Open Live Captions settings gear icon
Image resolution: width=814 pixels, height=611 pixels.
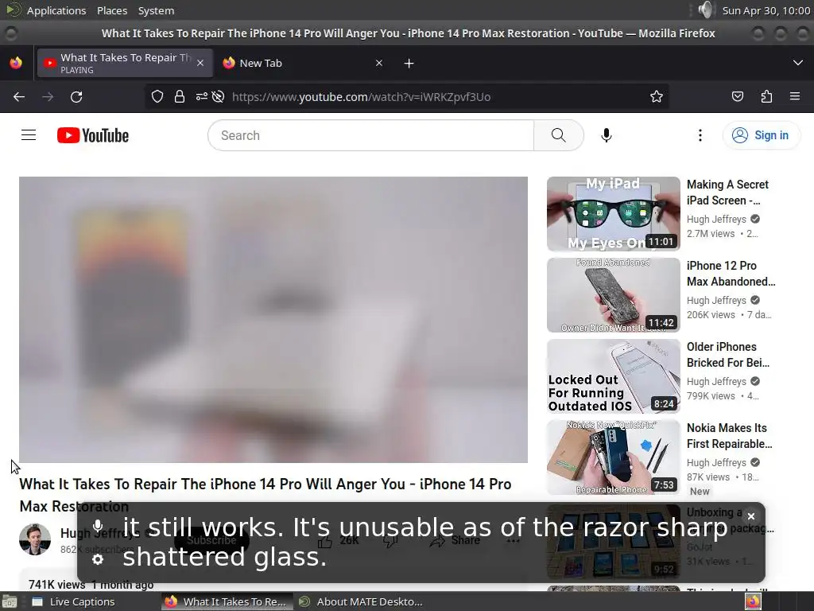click(x=98, y=559)
